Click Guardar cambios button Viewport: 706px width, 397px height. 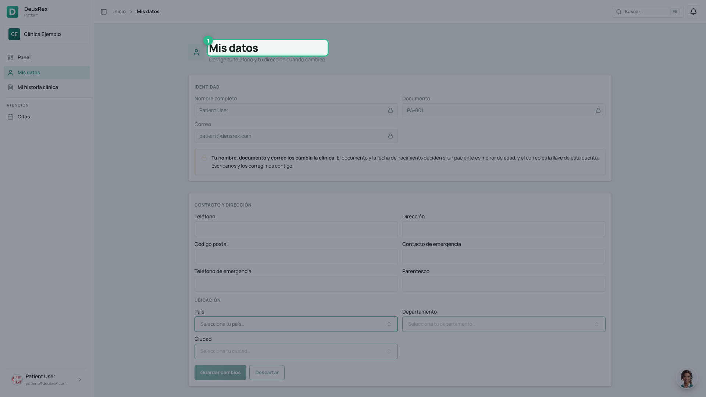click(220, 372)
